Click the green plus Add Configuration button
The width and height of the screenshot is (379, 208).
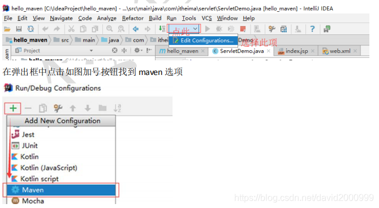(x=13, y=108)
